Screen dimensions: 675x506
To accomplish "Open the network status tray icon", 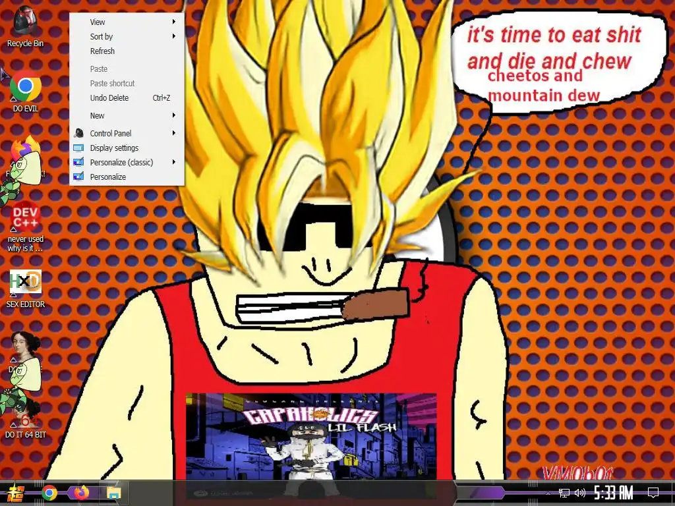I will 564,493.
